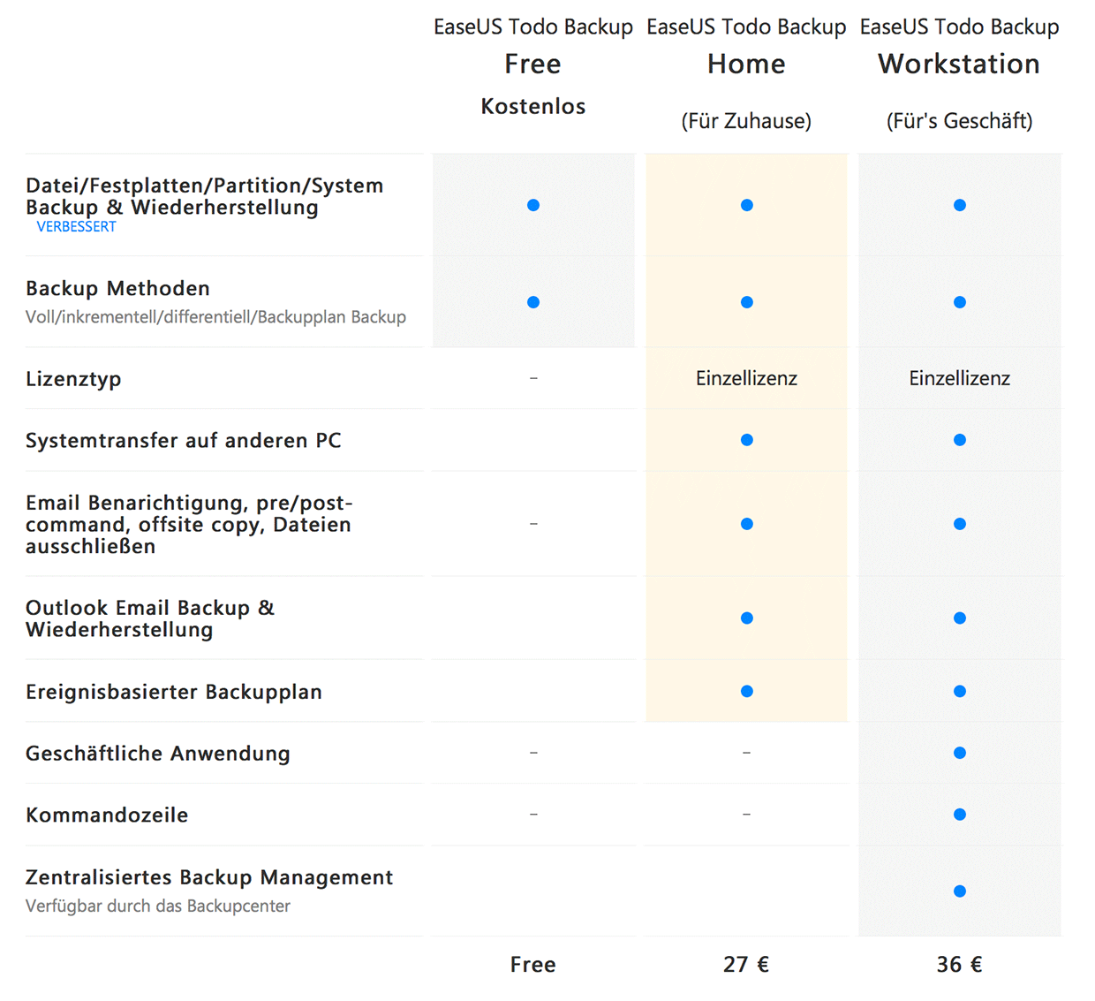Click the "Kostenlos" subtitle
The image size is (1095, 1001).
coord(533,106)
